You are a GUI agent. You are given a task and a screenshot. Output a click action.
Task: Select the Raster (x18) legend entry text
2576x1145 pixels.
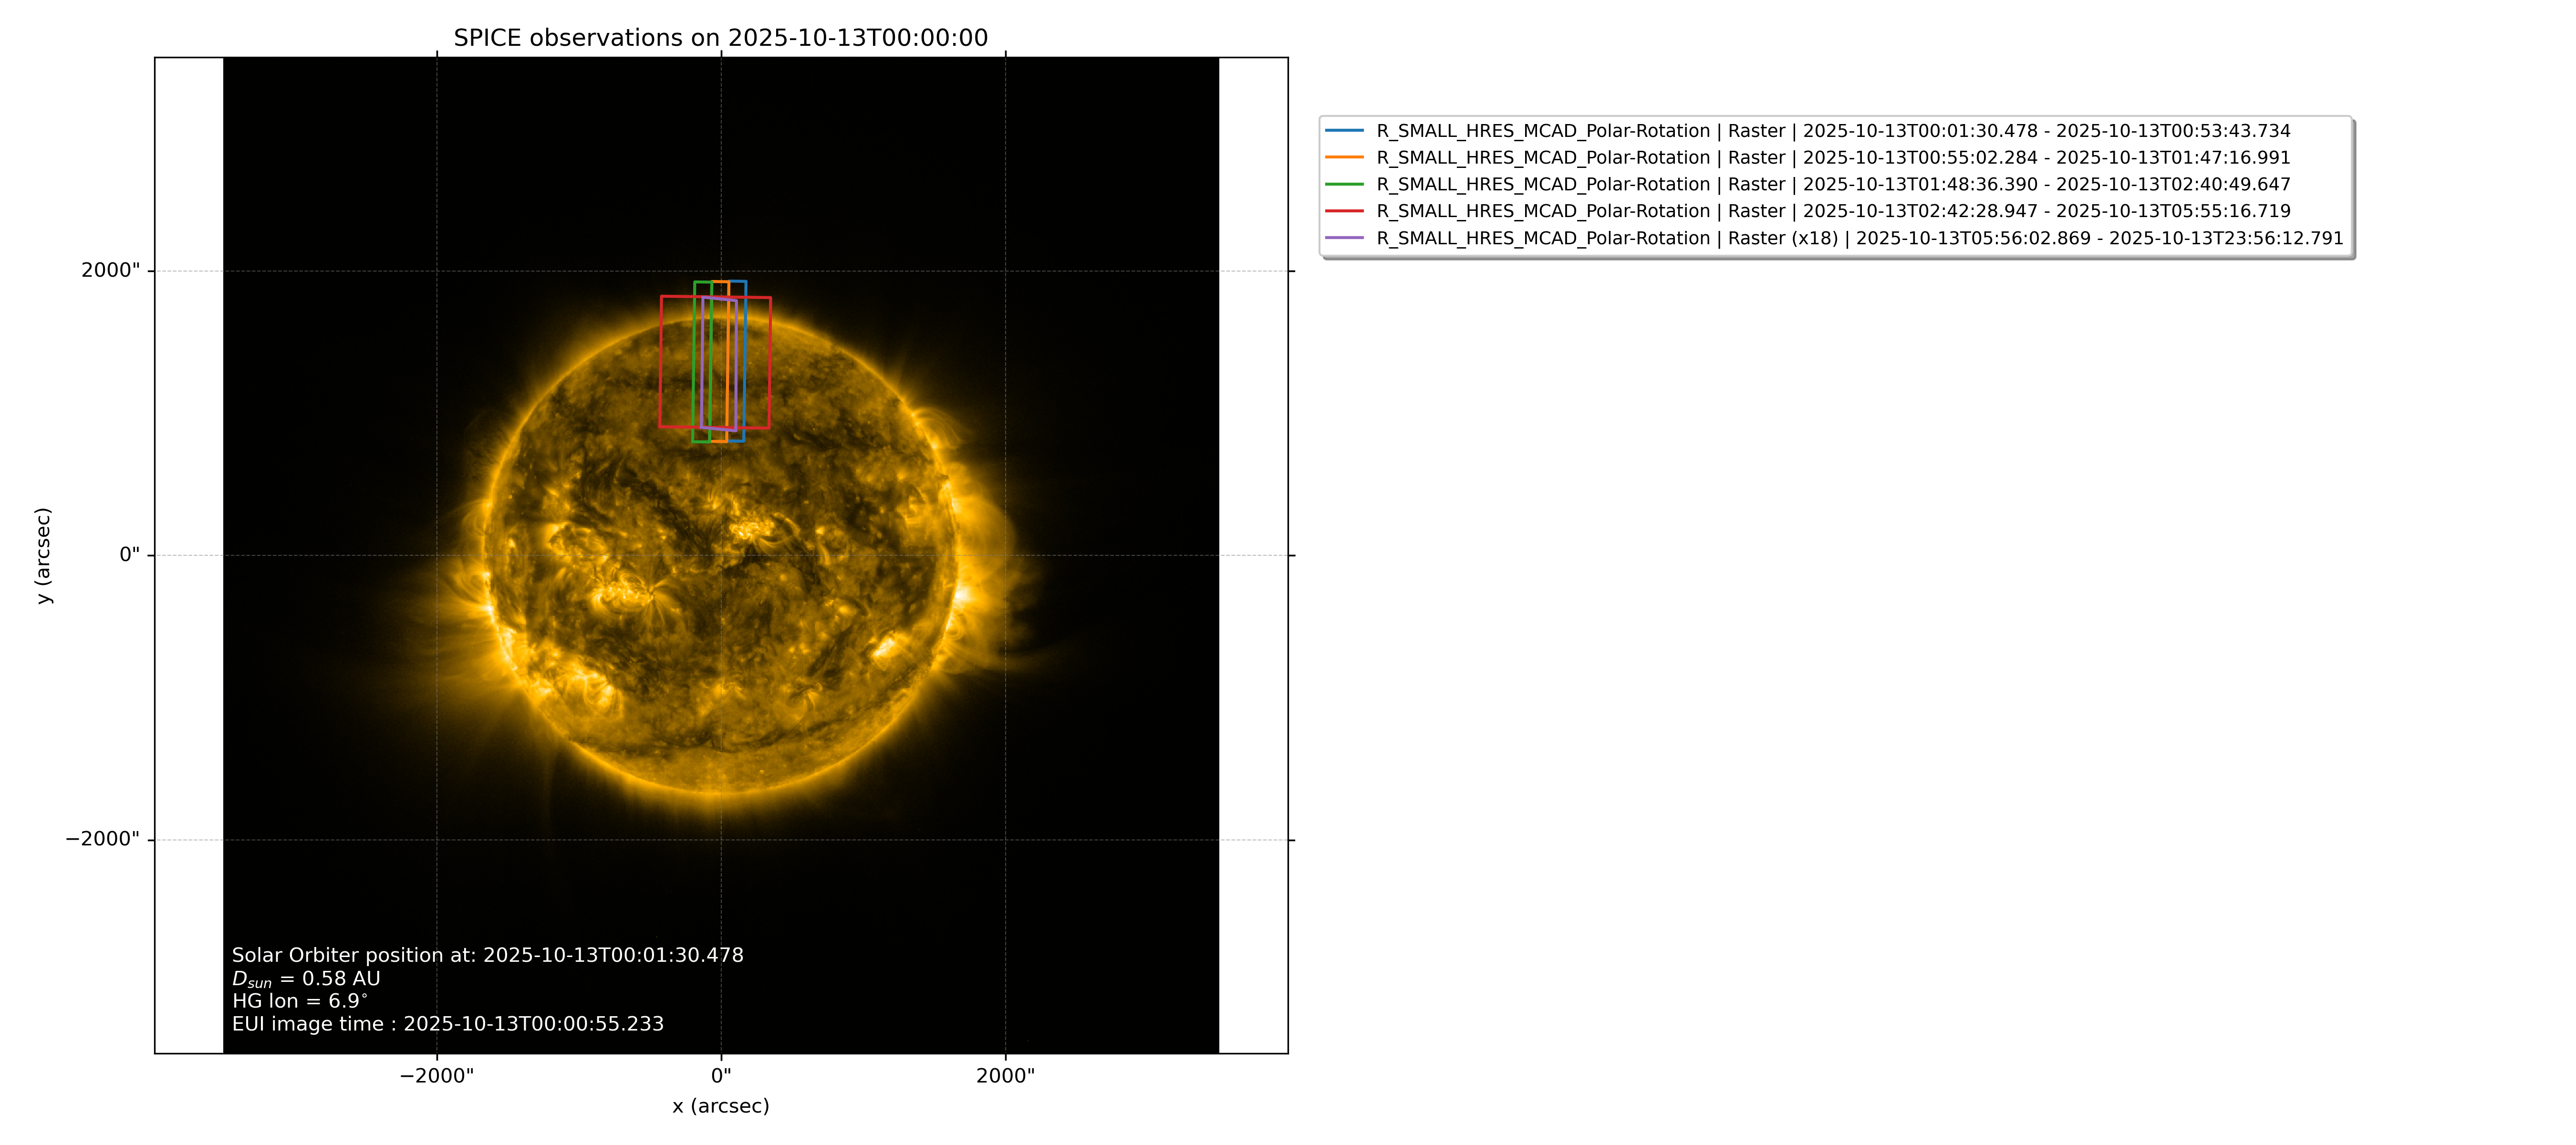[x=1860, y=238]
